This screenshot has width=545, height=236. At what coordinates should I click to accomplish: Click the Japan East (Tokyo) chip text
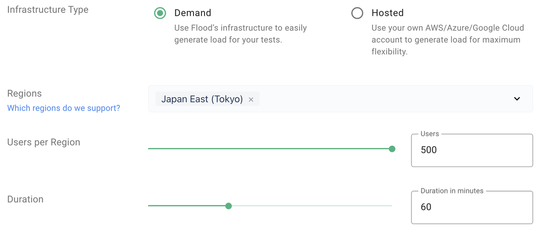coord(202,99)
